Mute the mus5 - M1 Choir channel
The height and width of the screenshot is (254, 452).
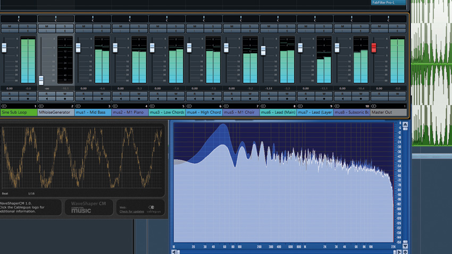coord(231,27)
